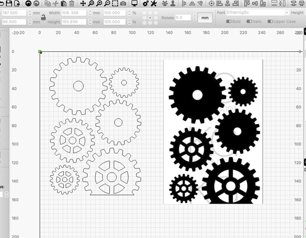Click the Import file icon
This screenshot has height=238, width=306.
click(x=17, y=3)
